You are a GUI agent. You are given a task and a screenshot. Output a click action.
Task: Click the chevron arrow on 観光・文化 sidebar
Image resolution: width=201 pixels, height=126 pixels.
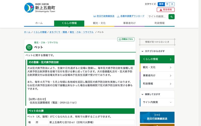point(171,68)
